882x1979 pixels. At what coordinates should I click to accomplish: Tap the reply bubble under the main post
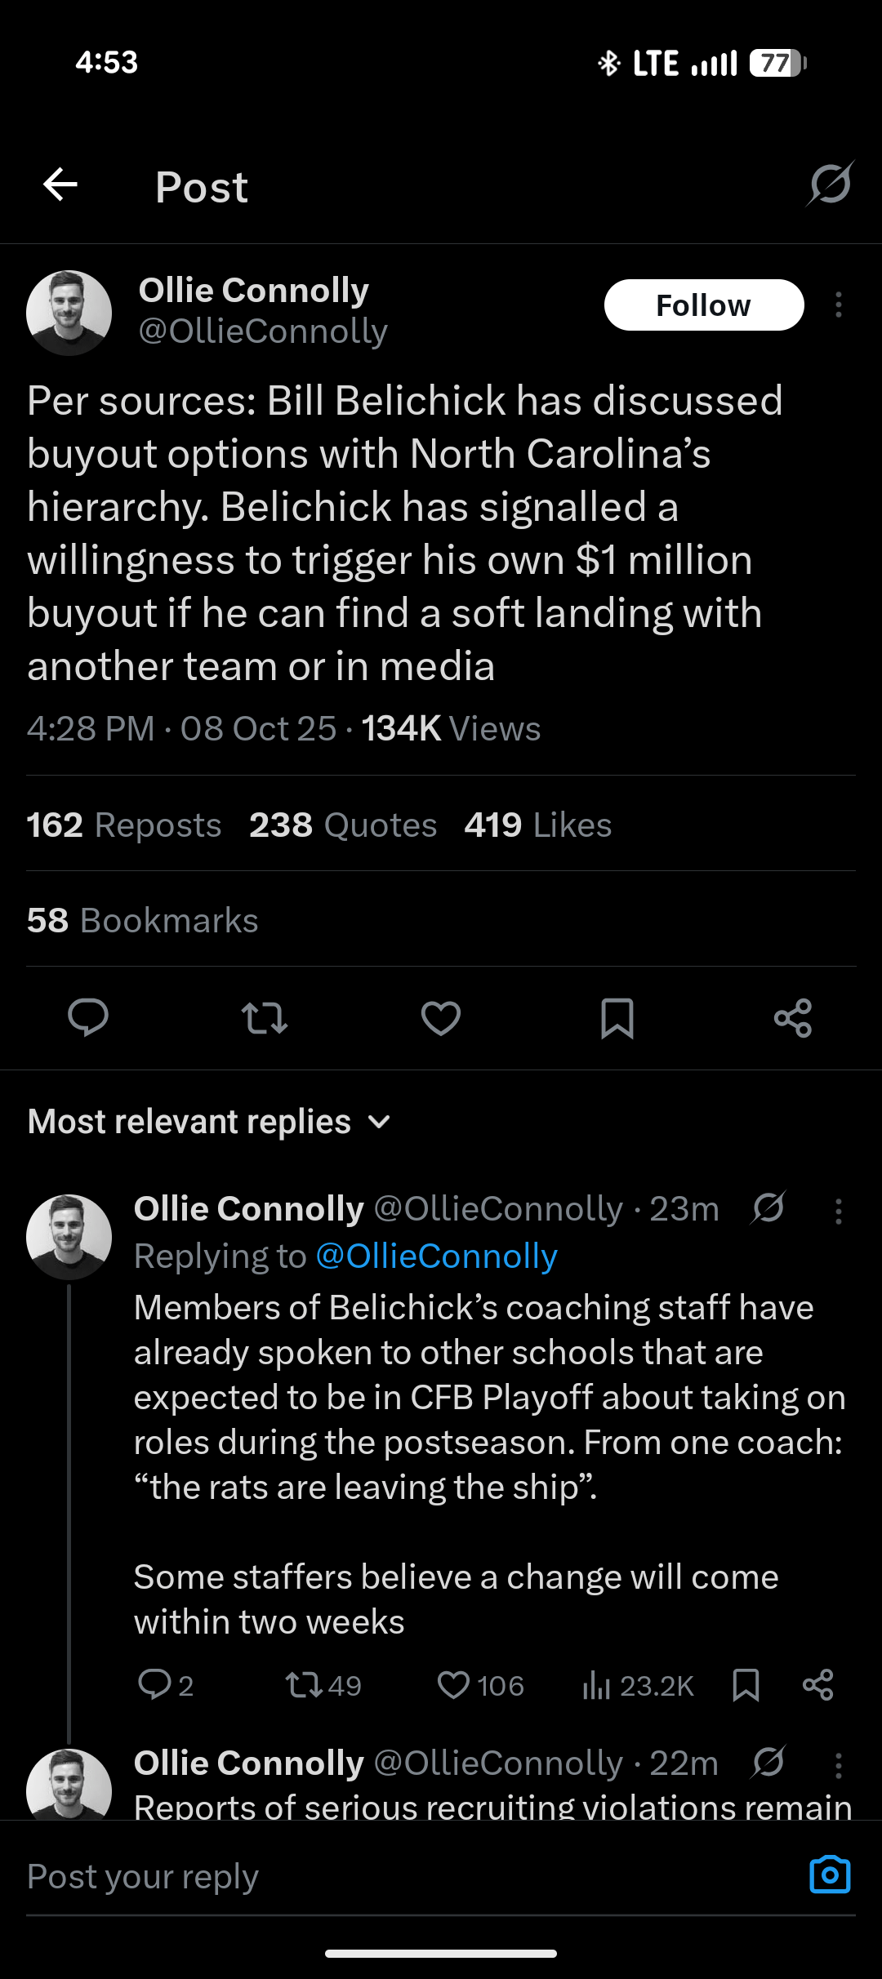pyautogui.click(x=88, y=1018)
